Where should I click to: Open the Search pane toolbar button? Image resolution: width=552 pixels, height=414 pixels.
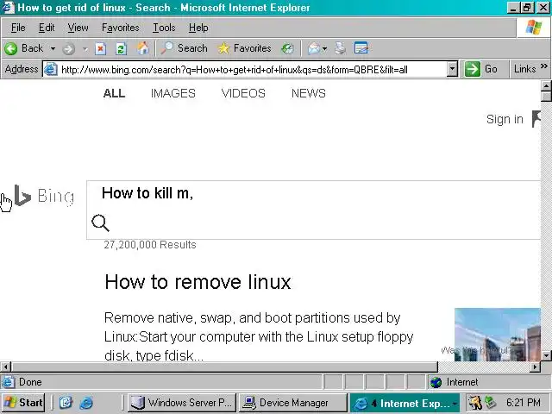coord(184,48)
